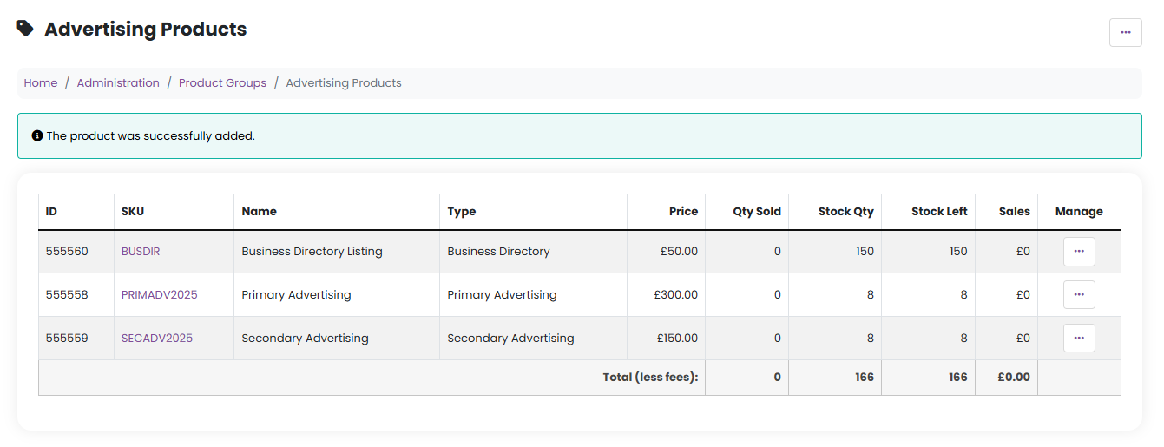Open Administration breadcrumb link

(x=118, y=83)
